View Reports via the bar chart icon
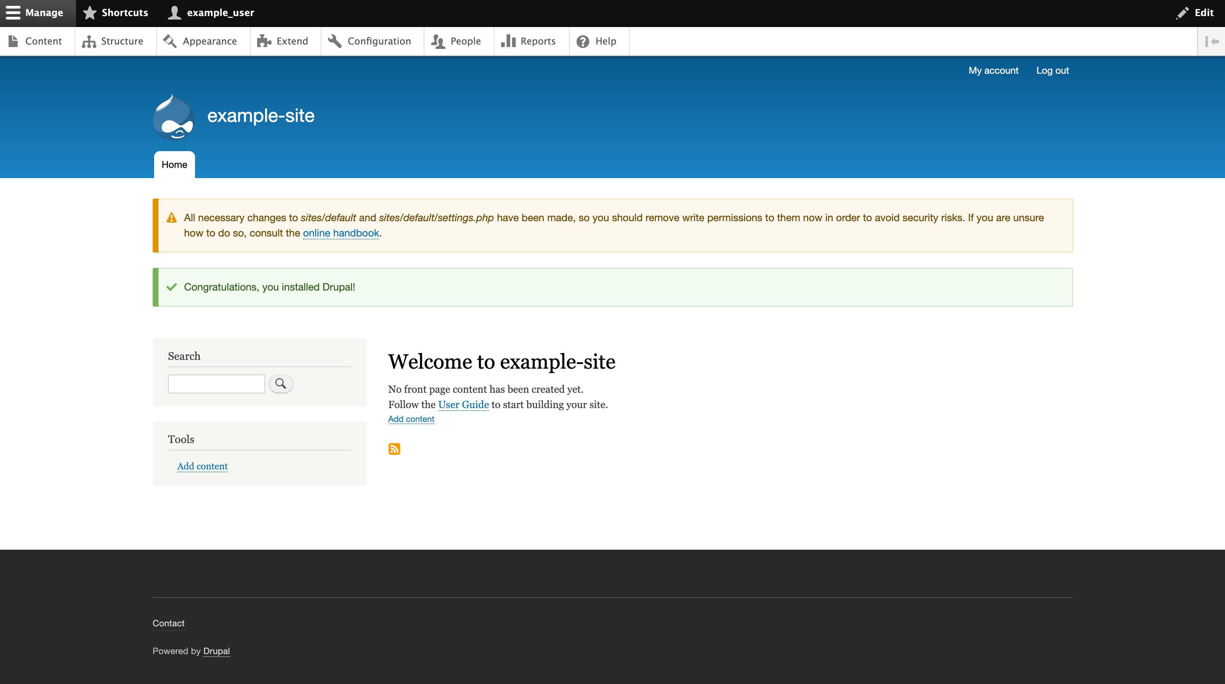 tap(508, 41)
